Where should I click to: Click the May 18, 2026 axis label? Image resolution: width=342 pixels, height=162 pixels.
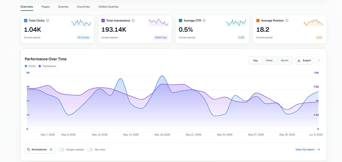point(162,135)
